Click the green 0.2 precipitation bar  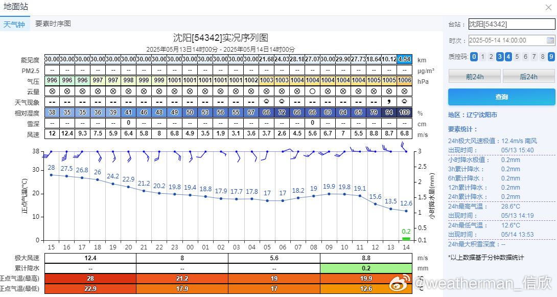click(x=406, y=239)
